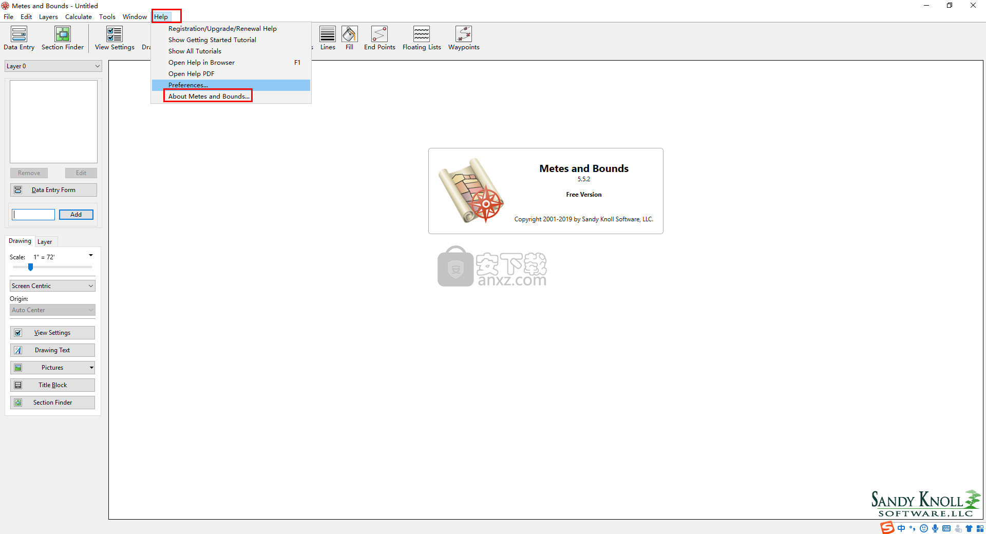
Task: Open the End Points toolbar tool
Action: [380, 39]
